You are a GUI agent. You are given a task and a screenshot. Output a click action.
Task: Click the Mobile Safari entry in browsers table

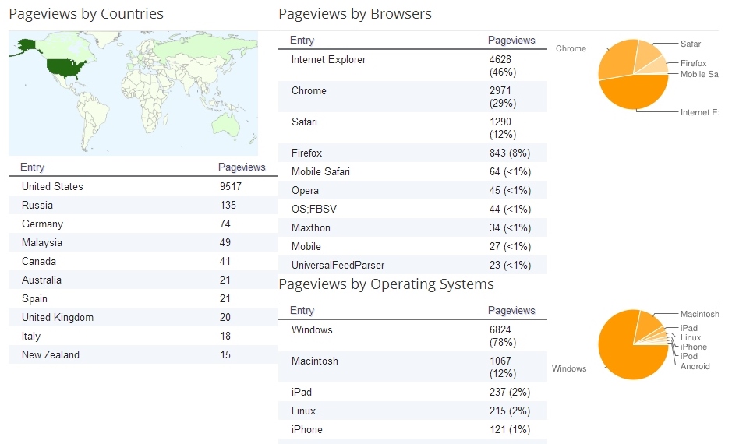(320, 171)
